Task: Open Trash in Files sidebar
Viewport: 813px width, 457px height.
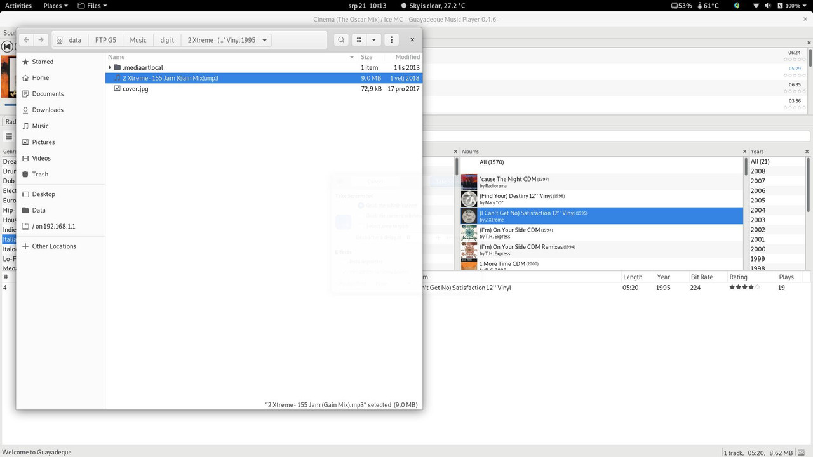Action: pos(60,174)
